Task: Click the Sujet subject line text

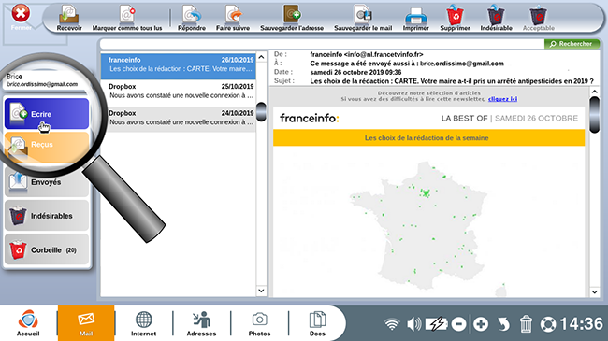Action: point(452,81)
